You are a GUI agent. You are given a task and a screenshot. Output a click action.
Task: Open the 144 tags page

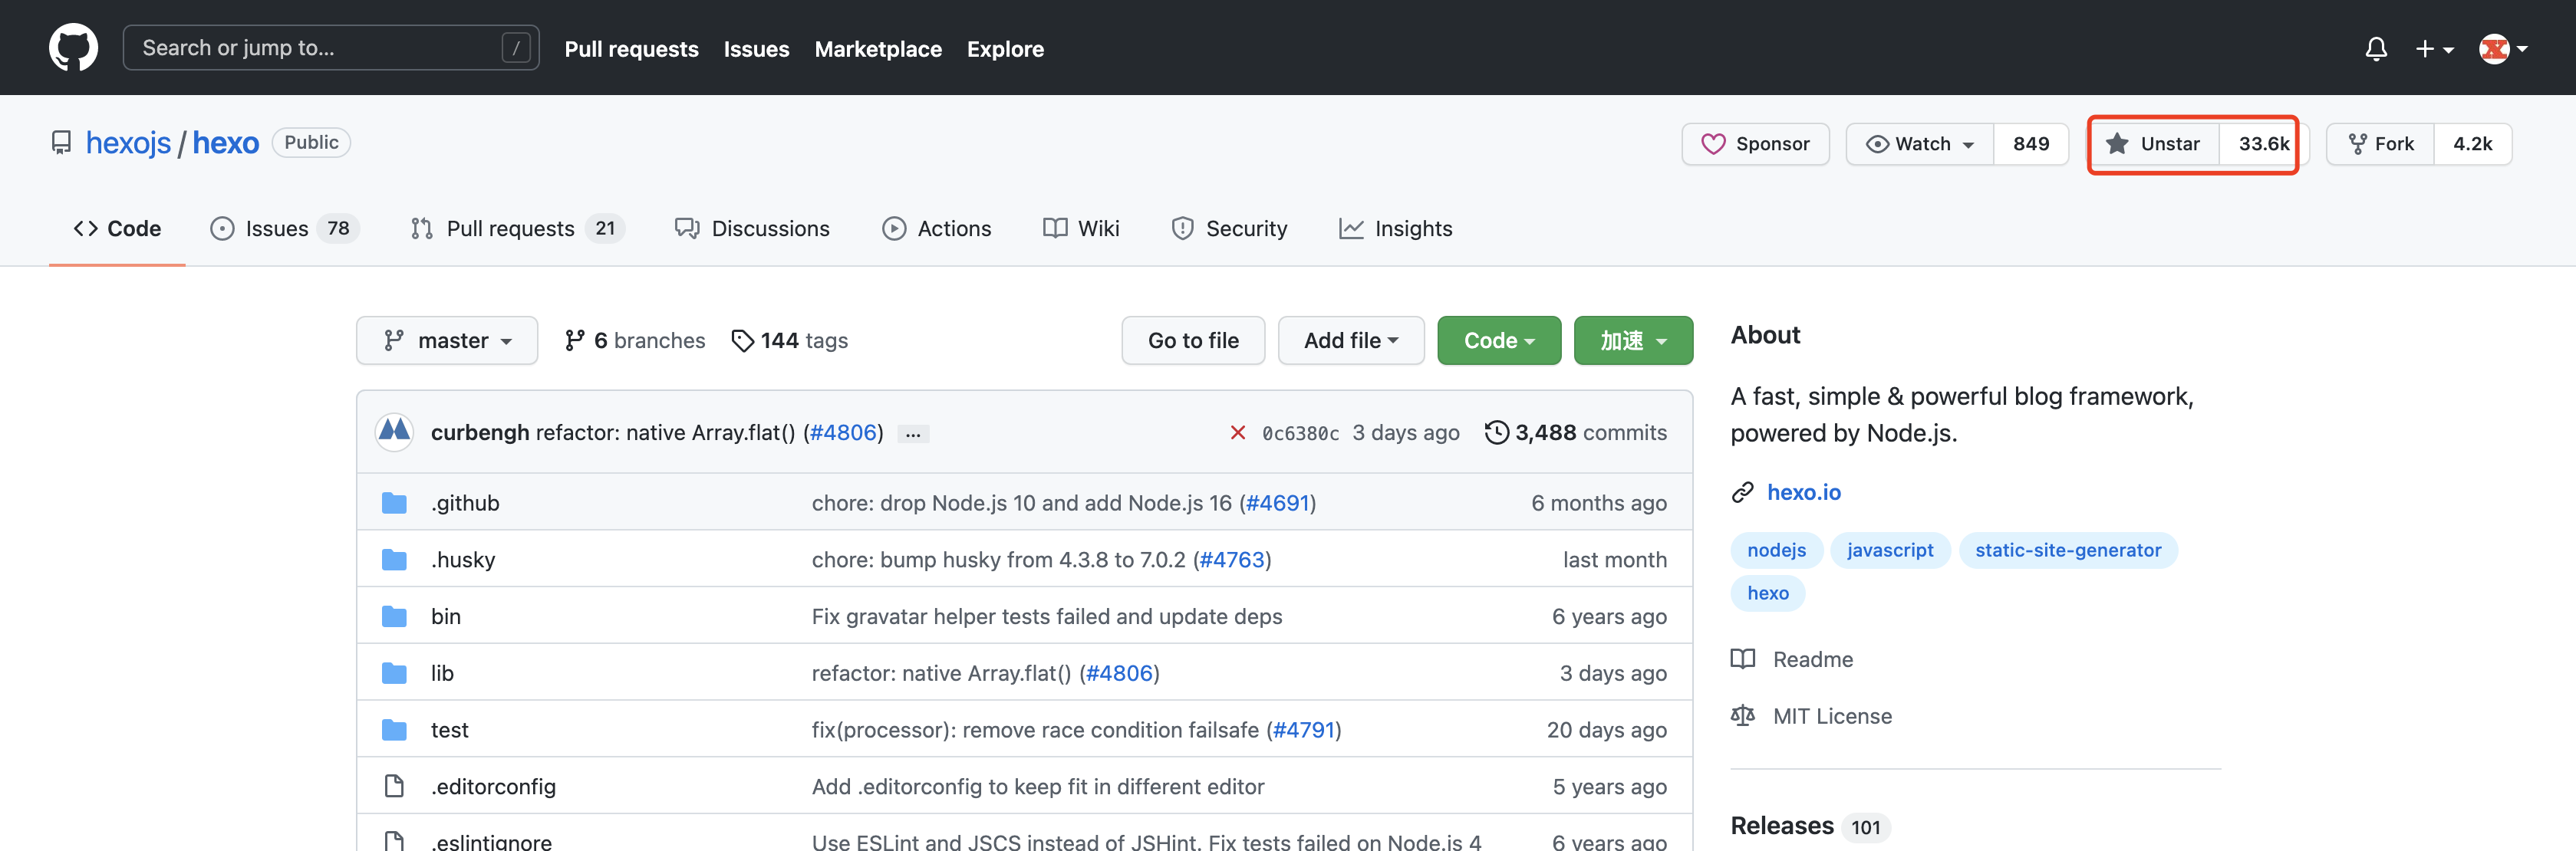(789, 340)
